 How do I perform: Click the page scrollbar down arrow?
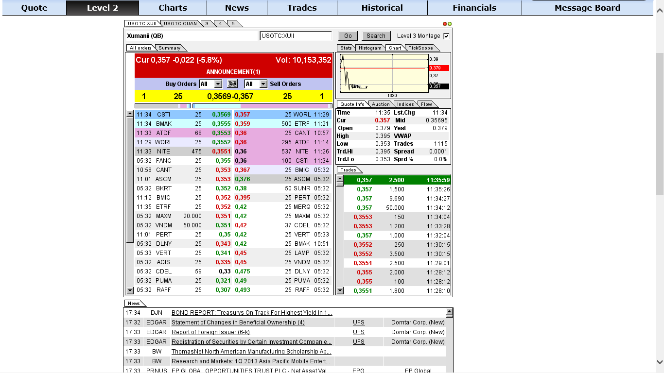tap(660, 362)
